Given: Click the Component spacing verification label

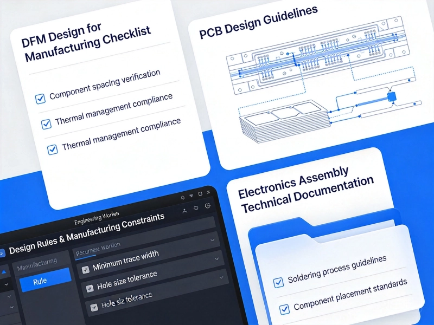Looking at the screenshot, I should pyautogui.click(x=105, y=84).
